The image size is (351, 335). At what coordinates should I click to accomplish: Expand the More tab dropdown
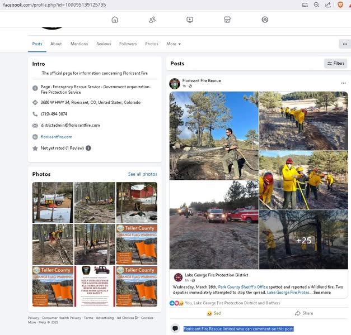(174, 44)
